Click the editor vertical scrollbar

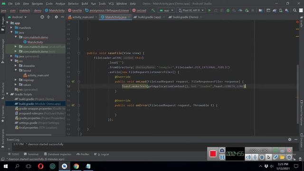(298, 94)
